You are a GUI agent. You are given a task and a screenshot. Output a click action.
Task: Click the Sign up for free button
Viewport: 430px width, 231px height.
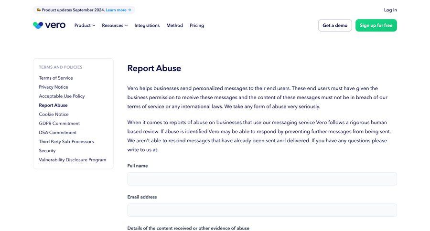click(x=376, y=25)
